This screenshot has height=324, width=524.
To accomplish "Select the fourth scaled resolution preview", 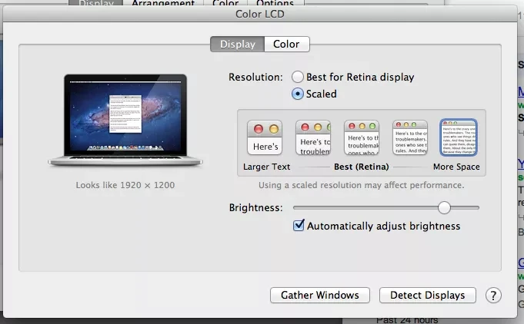I will (x=410, y=138).
